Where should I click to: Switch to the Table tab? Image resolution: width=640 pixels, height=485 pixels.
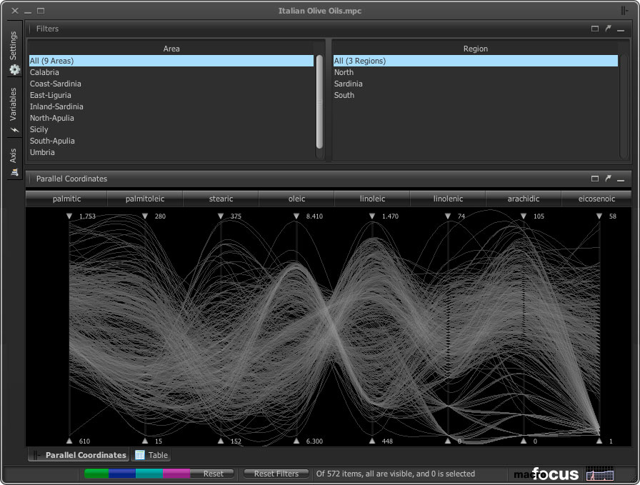(151, 455)
